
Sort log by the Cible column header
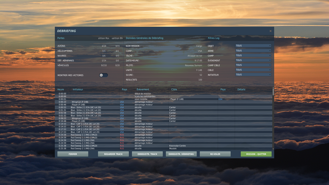tap(174, 90)
